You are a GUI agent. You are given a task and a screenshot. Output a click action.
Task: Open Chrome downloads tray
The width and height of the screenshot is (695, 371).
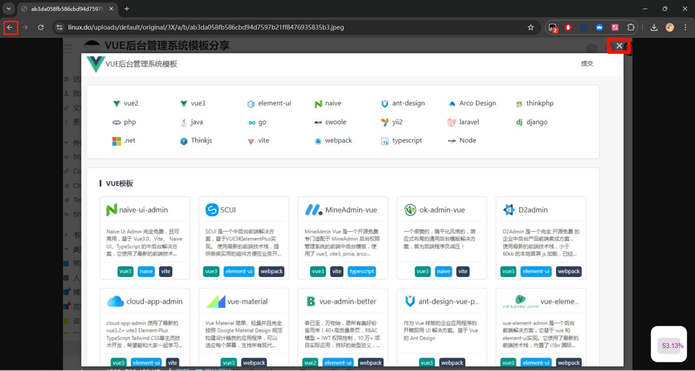pos(654,27)
